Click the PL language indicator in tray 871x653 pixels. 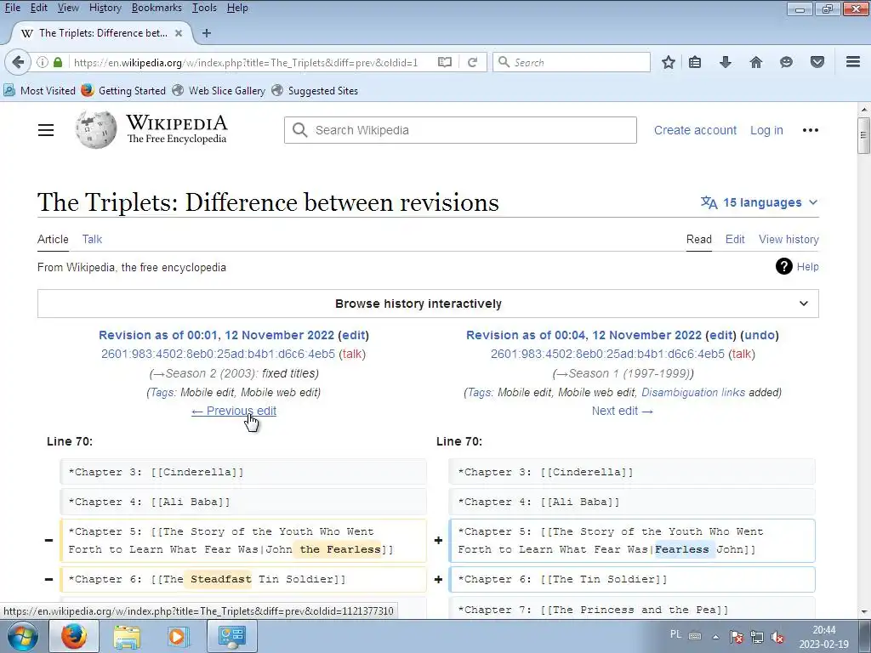pyautogui.click(x=675, y=634)
